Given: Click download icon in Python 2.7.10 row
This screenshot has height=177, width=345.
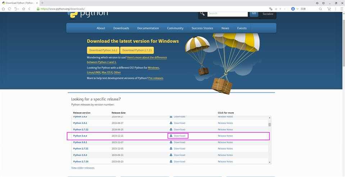Looking at the screenshot, I should tap(171, 161).
